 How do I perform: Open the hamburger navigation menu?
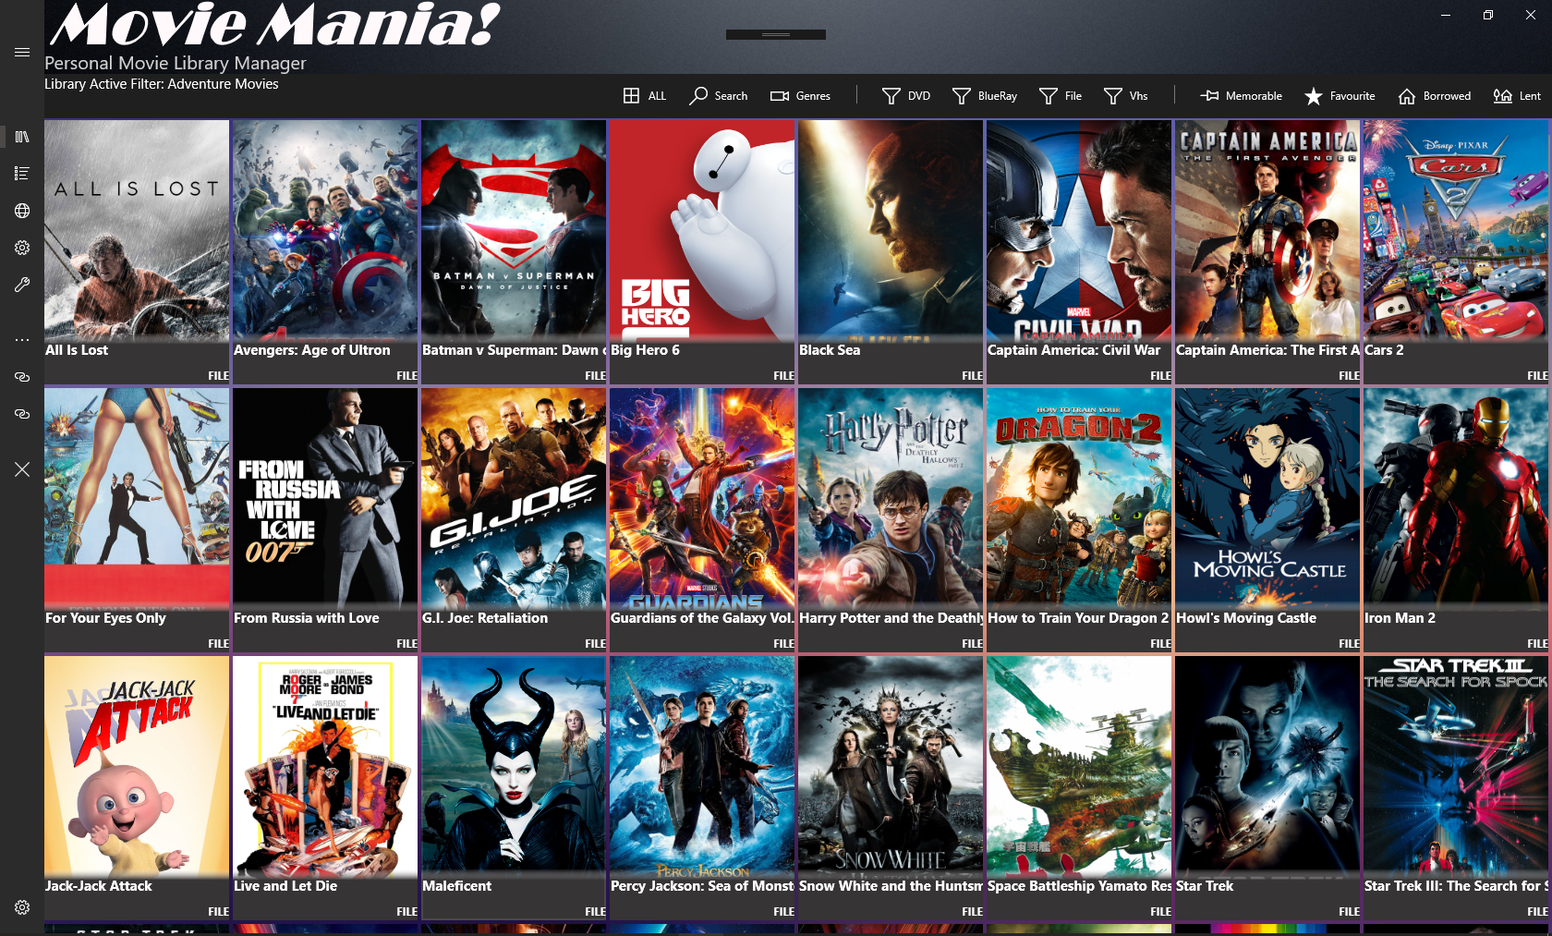22,53
